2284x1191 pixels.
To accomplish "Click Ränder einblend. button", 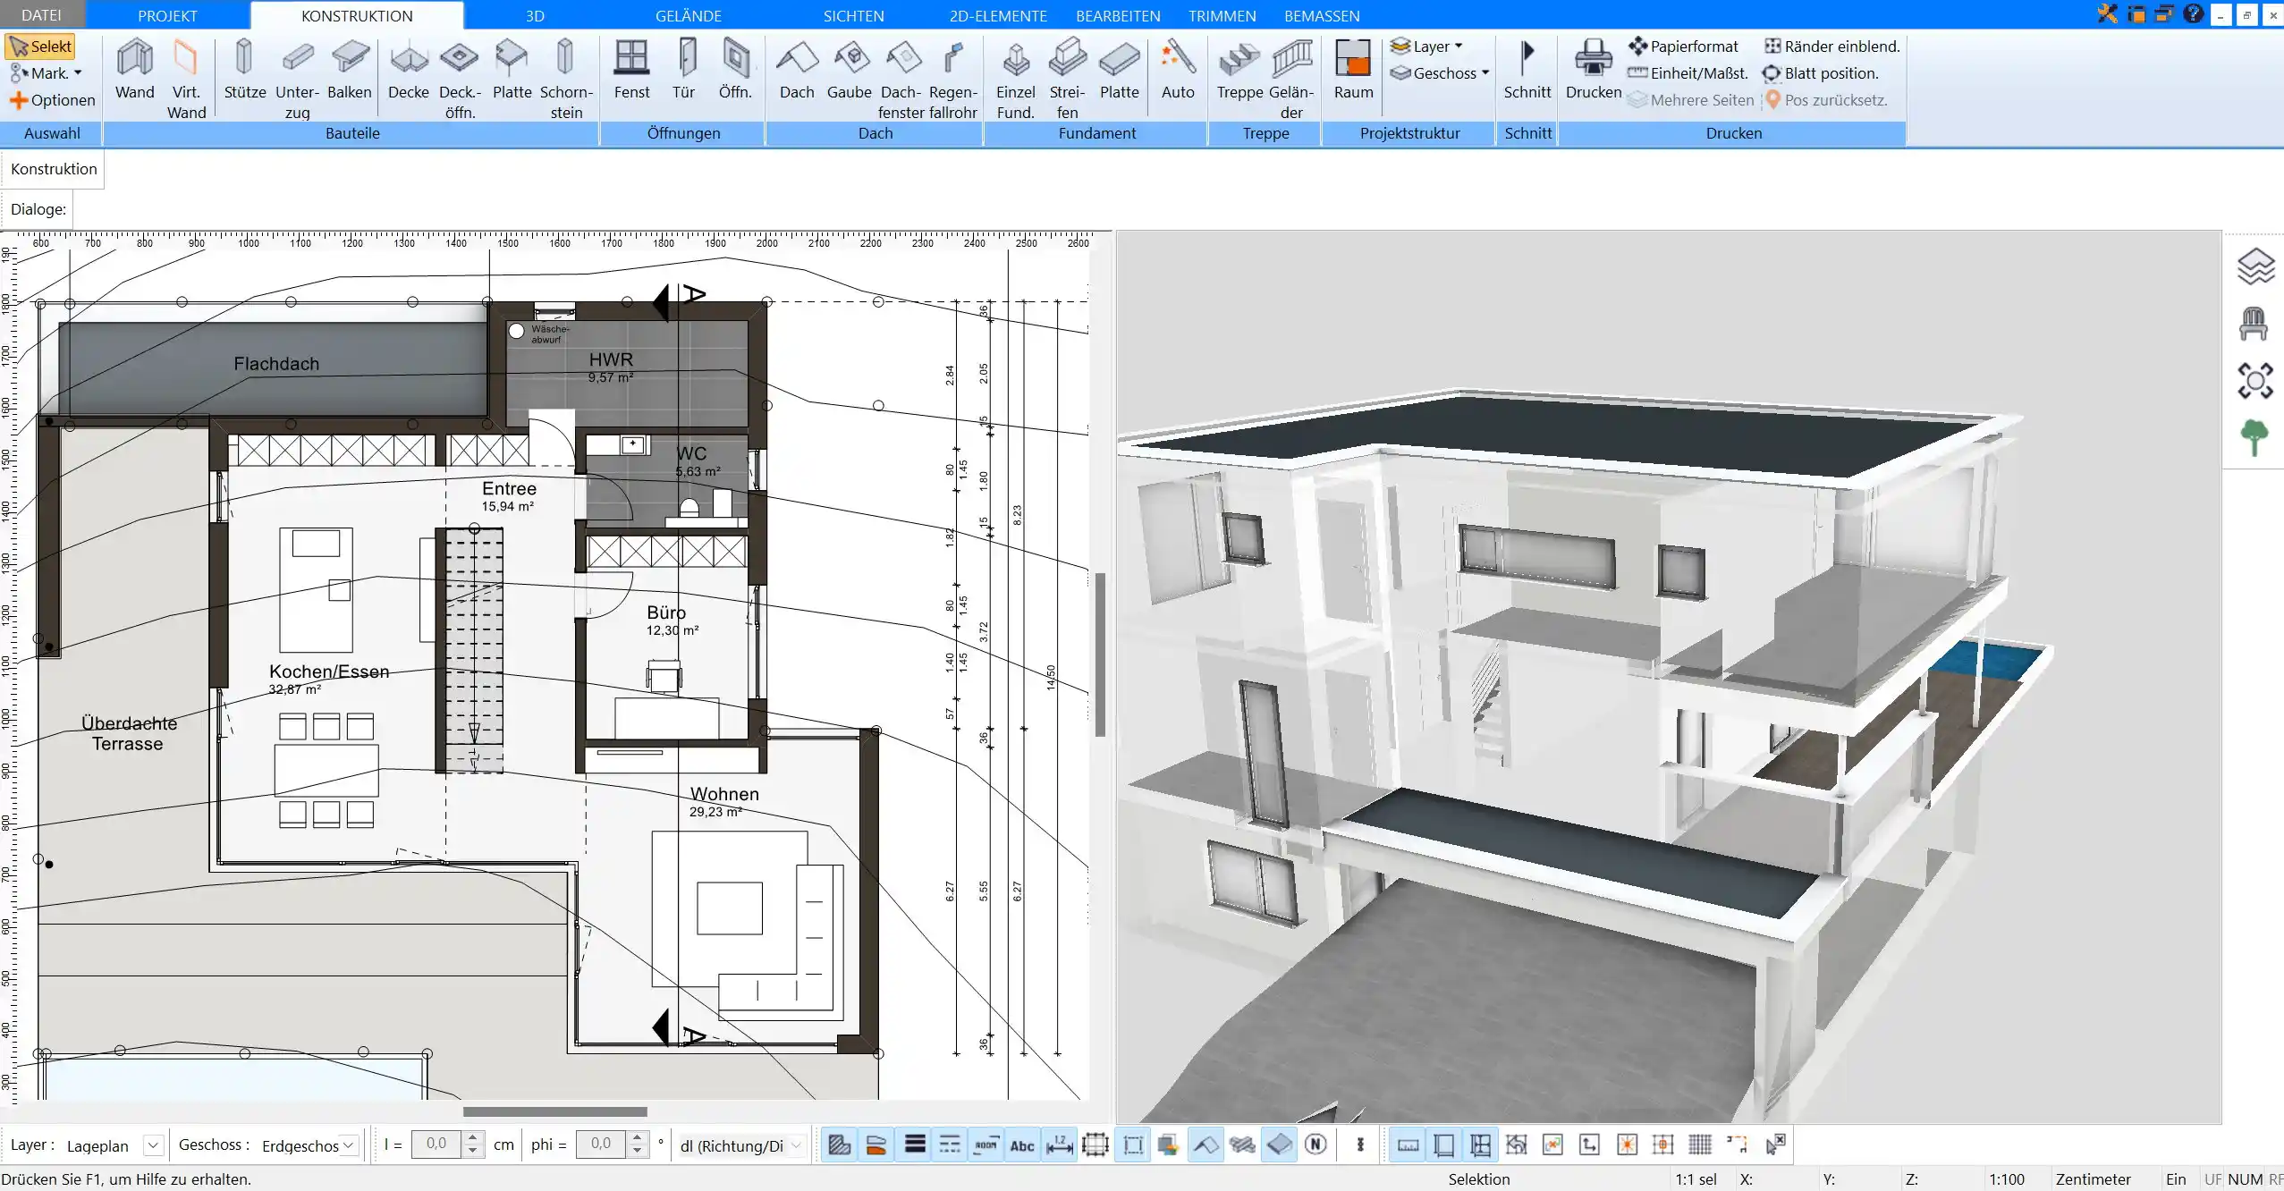I will coord(1832,46).
